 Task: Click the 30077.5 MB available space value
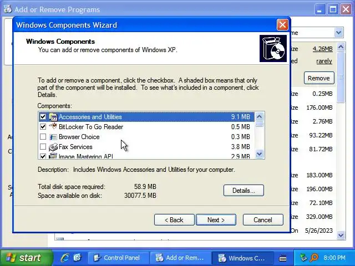click(x=140, y=196)
